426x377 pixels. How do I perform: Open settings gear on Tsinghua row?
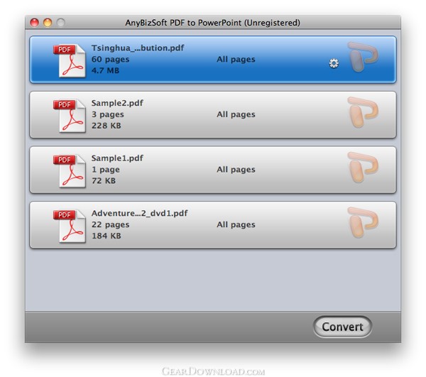(334, 63)
